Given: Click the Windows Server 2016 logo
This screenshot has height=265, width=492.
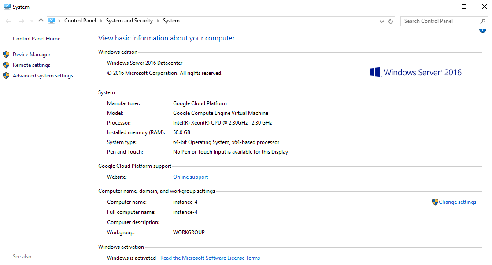Looking at the screenshot, I should click(416, 73).
